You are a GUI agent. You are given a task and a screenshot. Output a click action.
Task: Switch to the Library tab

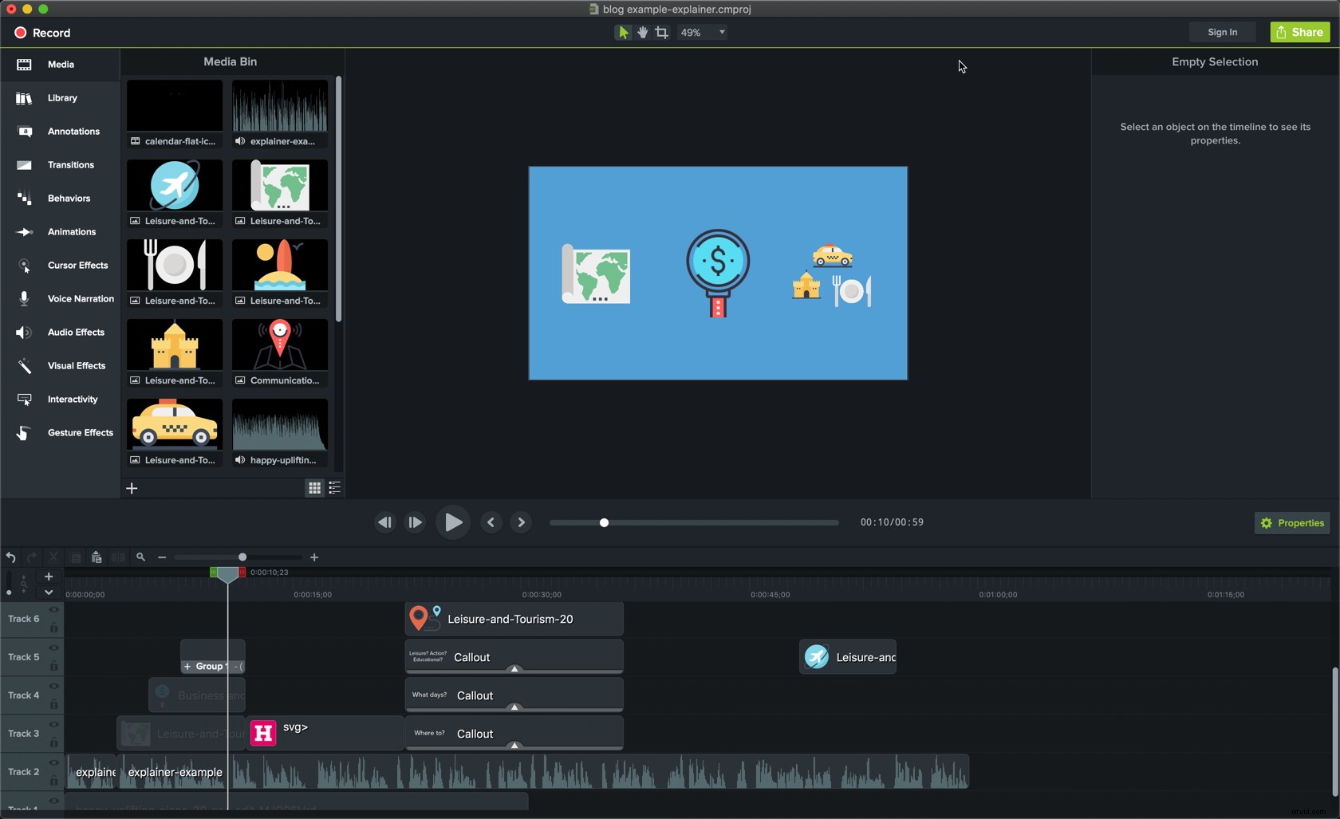click(61, 98)
